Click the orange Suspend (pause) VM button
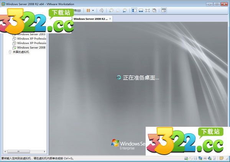230x162 pixels. (88, 10)
